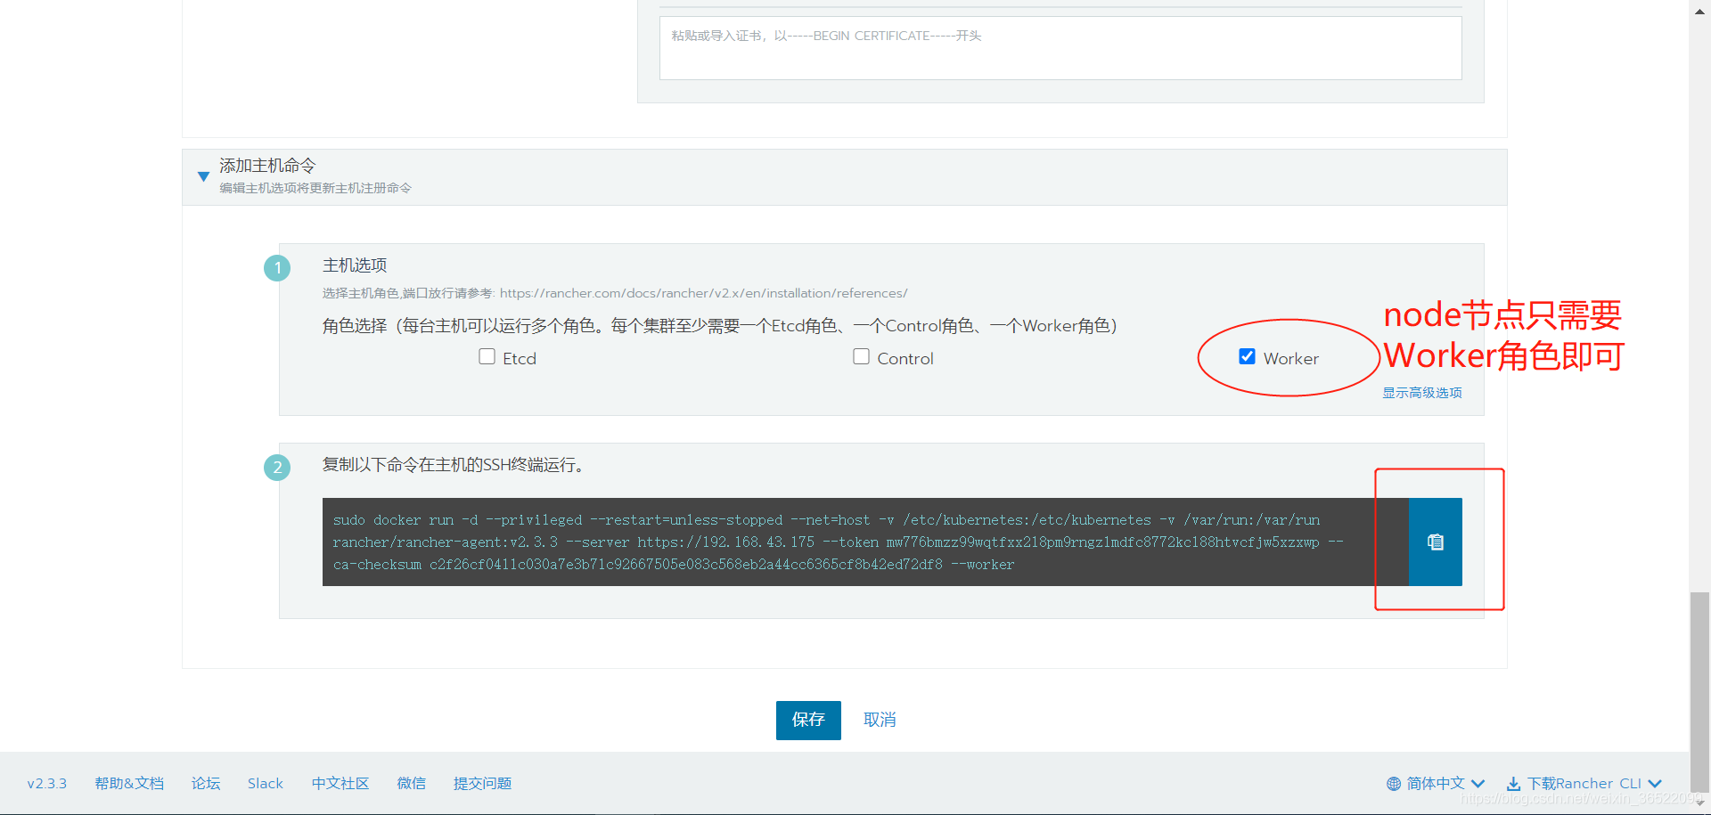Click the v2.3.3 version link

[47, 784]
